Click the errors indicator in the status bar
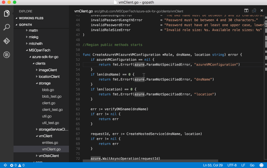267x168 pixels. click(12, 165)
